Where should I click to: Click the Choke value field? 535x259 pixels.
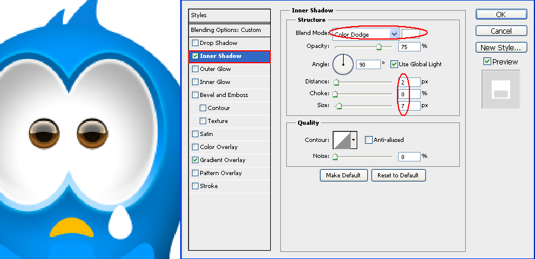click(x=409, y=94)
